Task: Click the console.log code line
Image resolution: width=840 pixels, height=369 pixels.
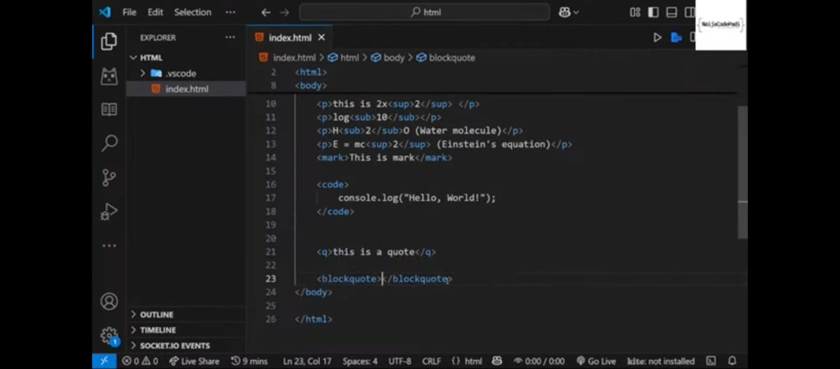Action: (x=416, y=197)
